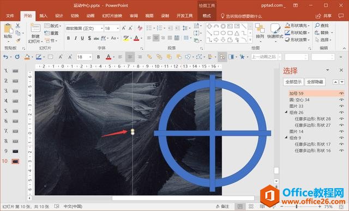
Task: Switch to the Slide Show tab
Action: (x=112, y=16)
